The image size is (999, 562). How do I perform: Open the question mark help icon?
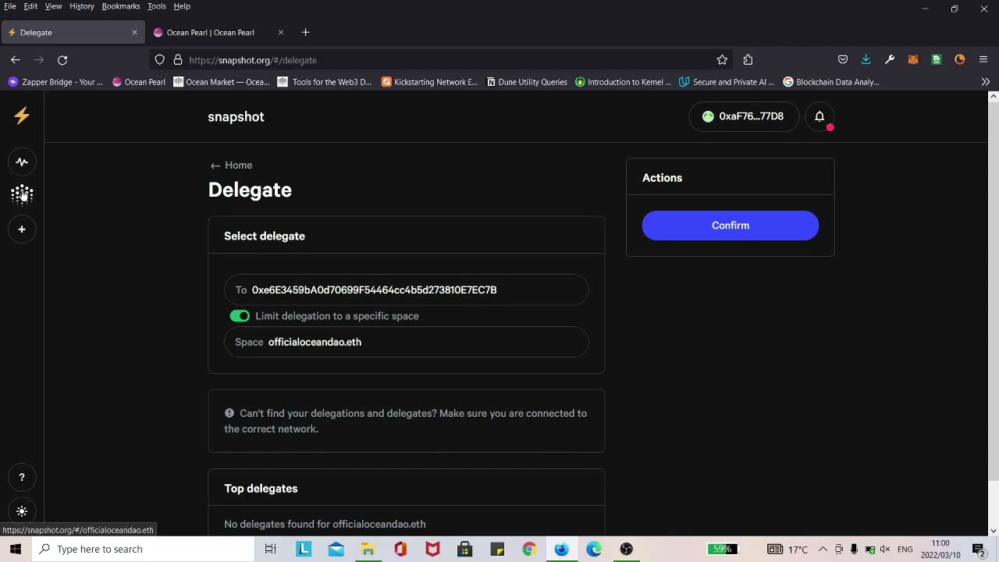click(22, 477)
